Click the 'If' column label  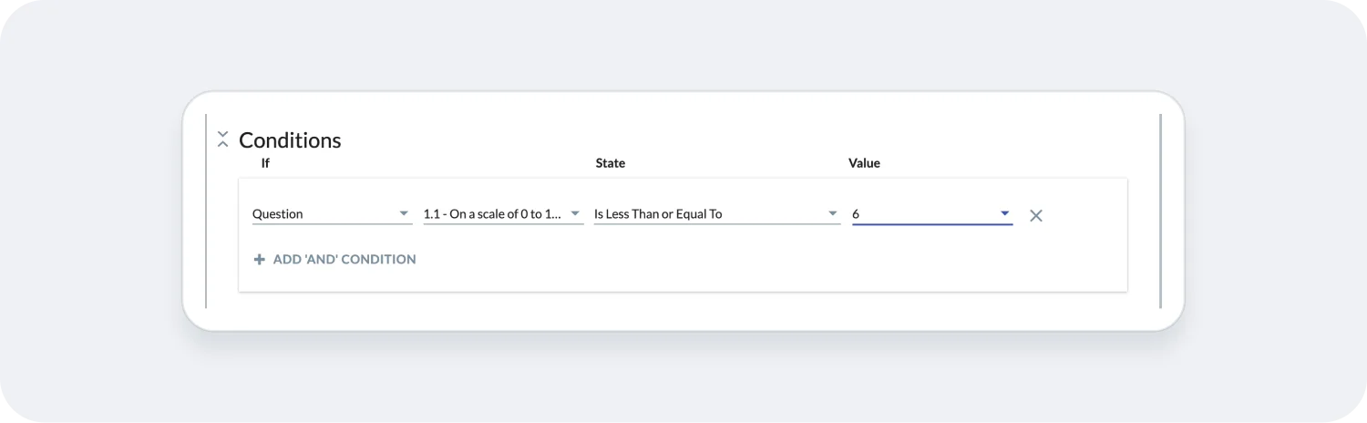(265, 163)
